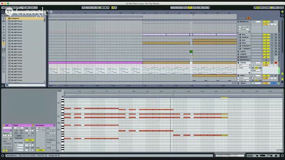The image size is (285, 160).
Task: Click the small green clip in the arrangement
Action: click(191, 52)
